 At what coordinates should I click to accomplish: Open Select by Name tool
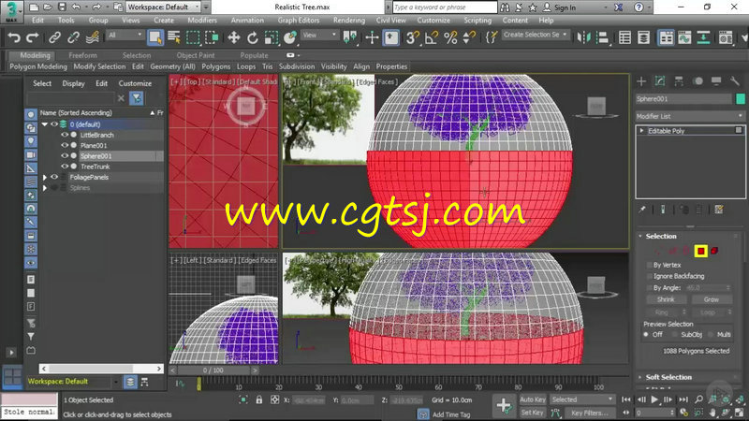click(174, 37)
